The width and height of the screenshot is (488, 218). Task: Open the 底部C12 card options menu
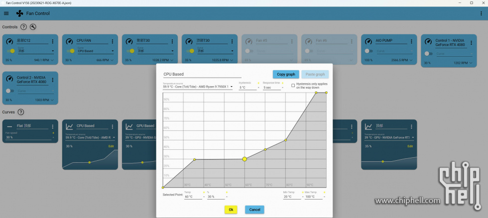click(53, 41)
